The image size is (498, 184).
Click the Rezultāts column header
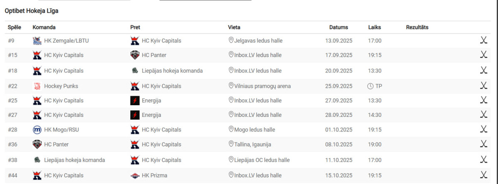[x=417, y=27]
